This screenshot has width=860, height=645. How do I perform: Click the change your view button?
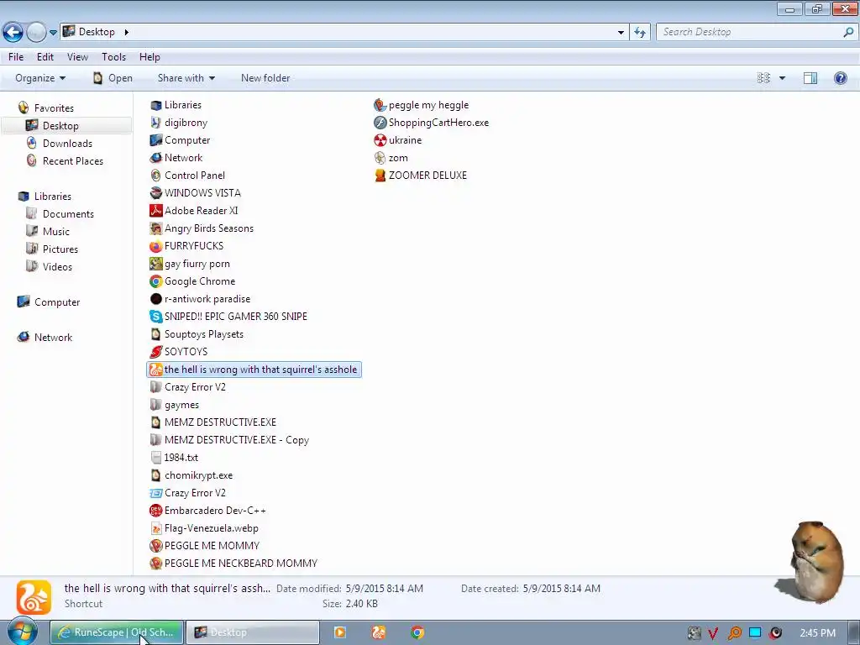[763, 78]
